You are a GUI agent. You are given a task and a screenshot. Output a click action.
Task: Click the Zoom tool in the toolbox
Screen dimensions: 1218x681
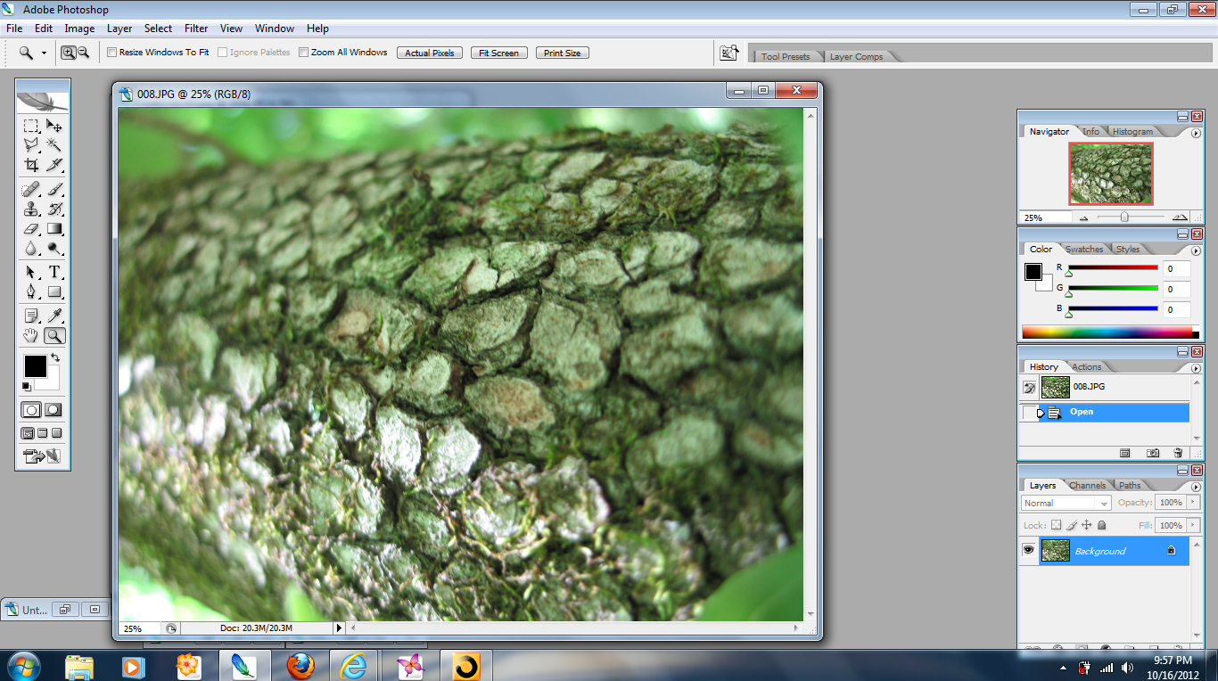pos(54,336)
